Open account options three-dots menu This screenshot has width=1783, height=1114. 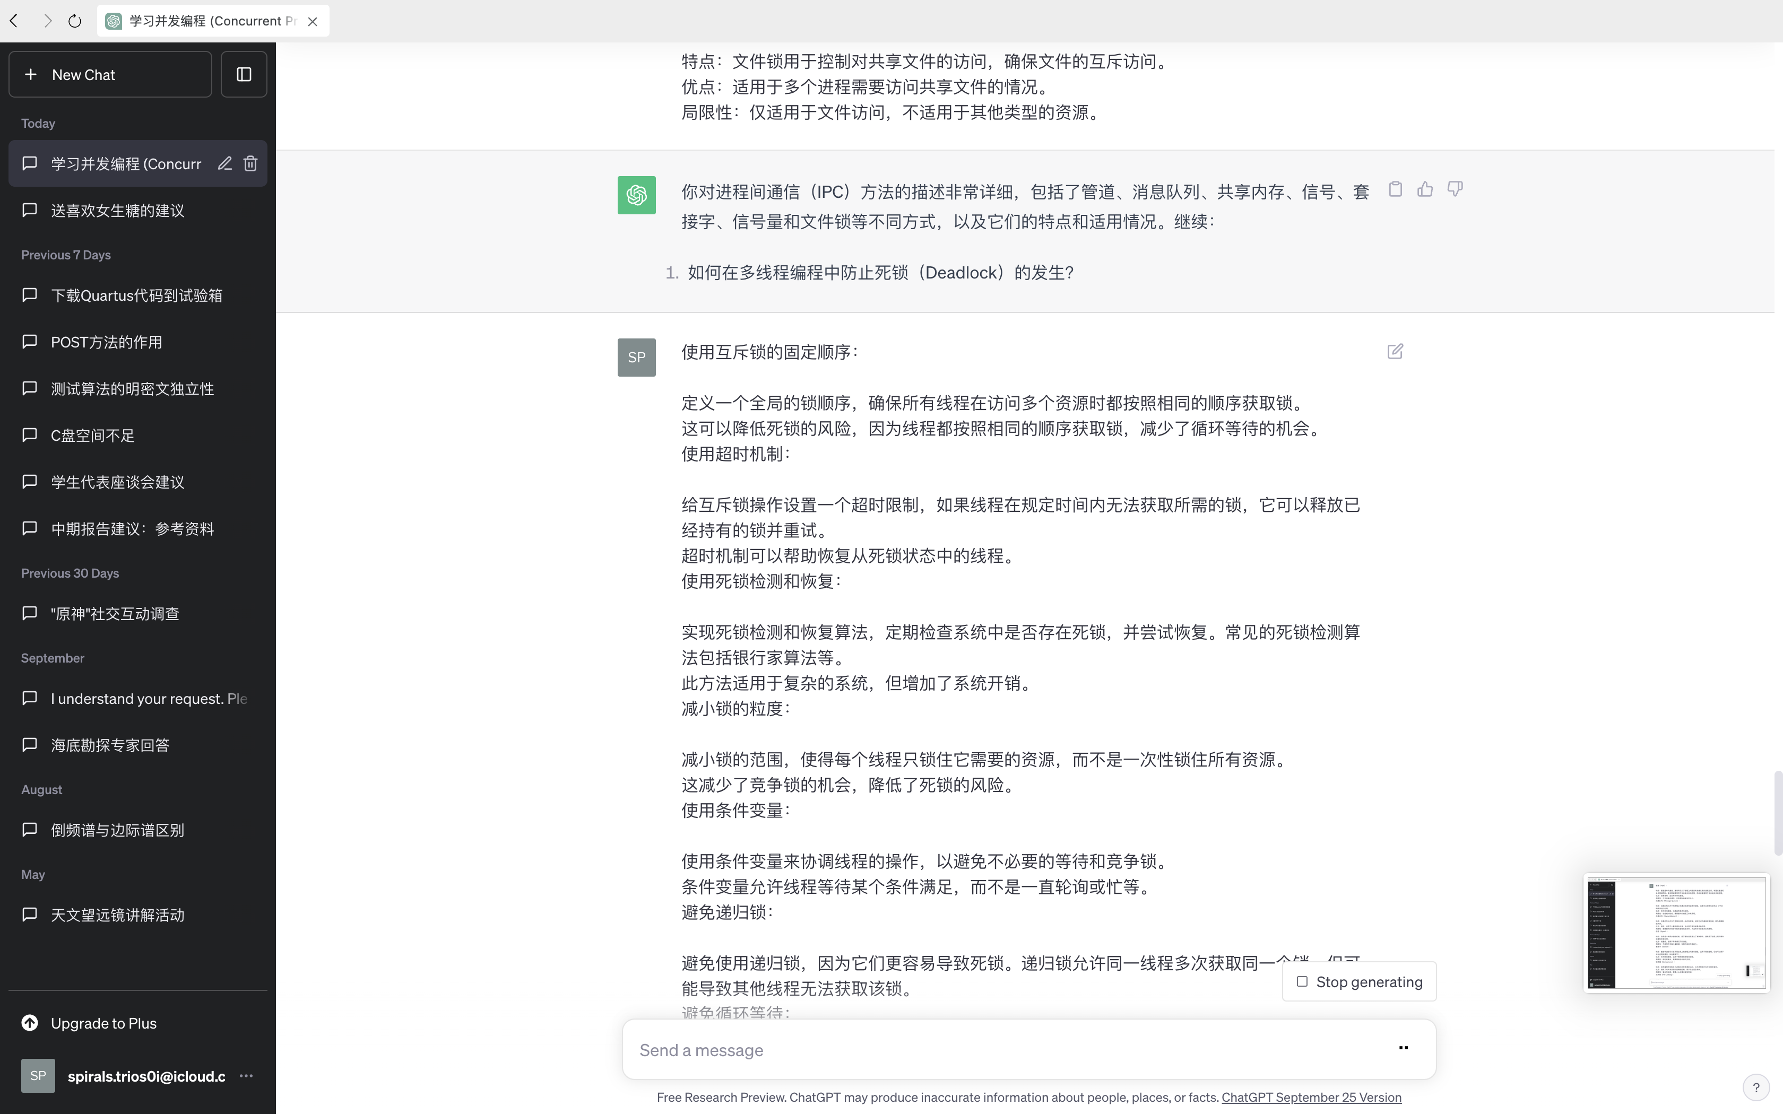[246, 1076]
